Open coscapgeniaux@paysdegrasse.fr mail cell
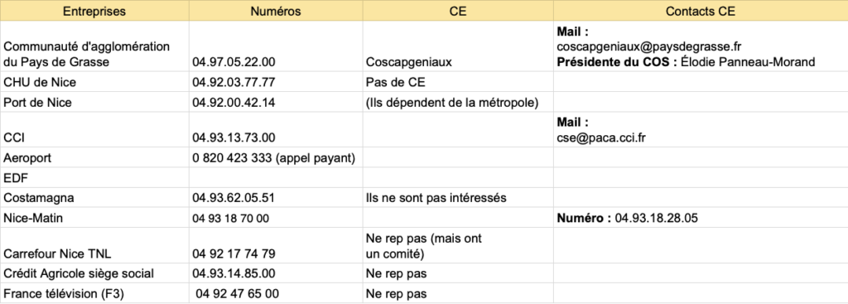The image size is (848, 304). point(701,46)
